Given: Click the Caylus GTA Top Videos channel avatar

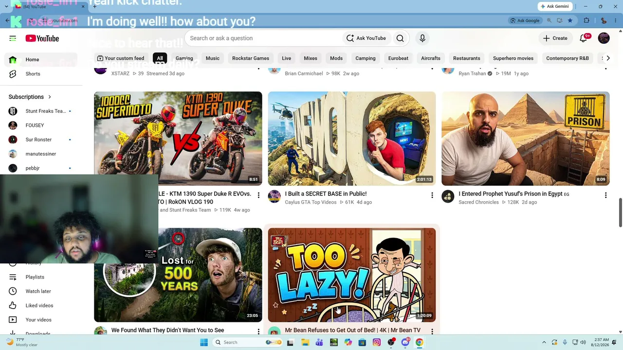Looking at the screenshot, I should [275, 196].
